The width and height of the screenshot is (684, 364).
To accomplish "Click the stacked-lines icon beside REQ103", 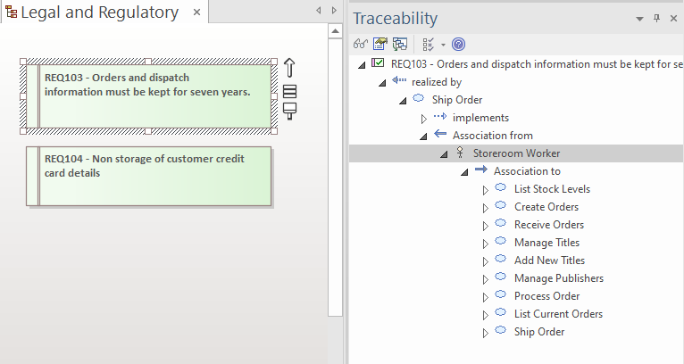I will pos(289,92).
